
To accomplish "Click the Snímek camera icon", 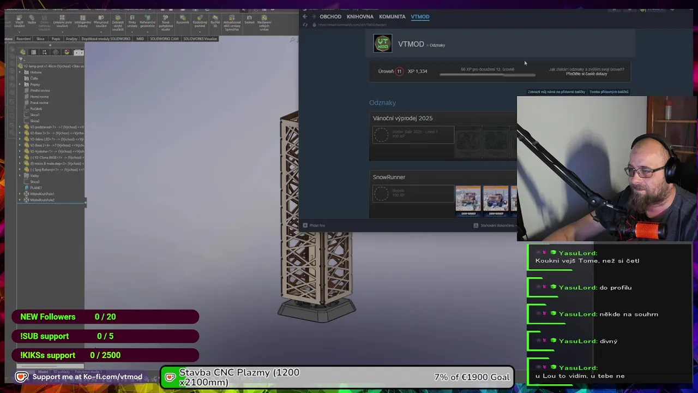I will (x=249, y=19).
